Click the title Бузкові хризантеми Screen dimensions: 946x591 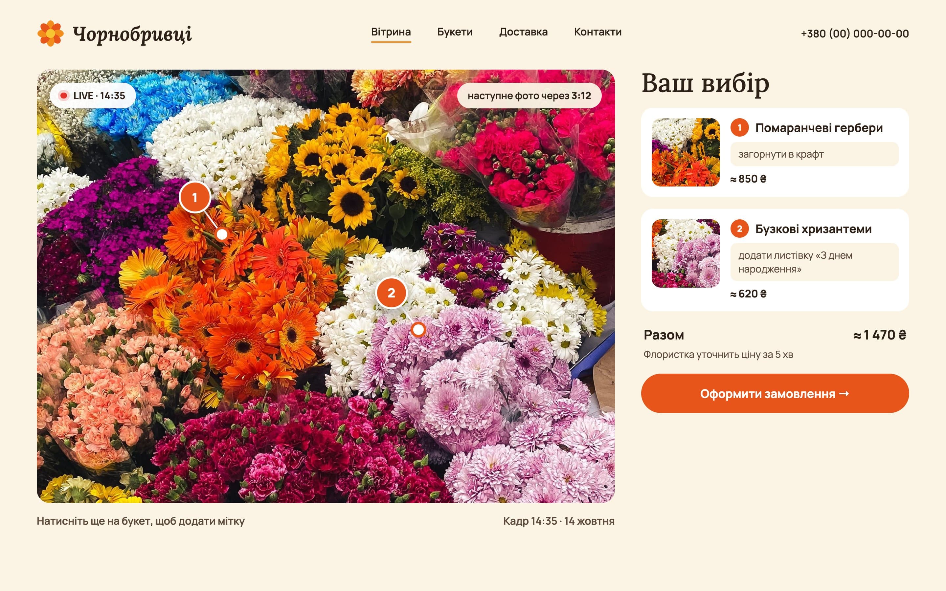[x=814, y=229]
